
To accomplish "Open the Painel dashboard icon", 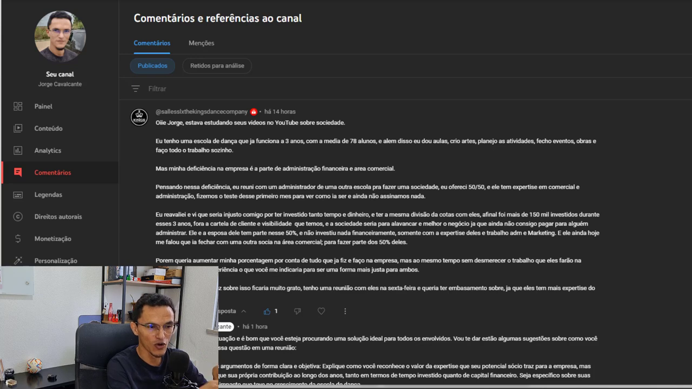I will pos(18,106).
